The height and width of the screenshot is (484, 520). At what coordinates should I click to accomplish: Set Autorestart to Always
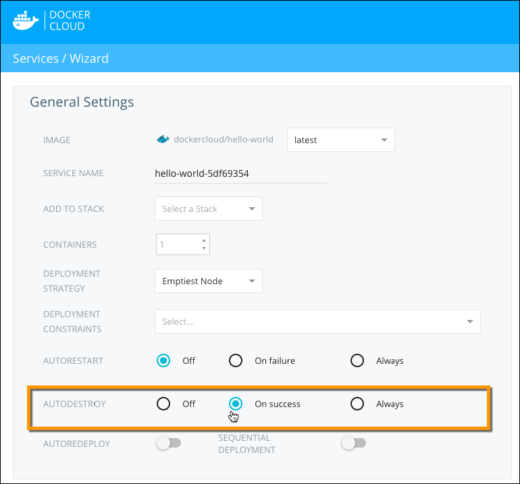pos(357,360)
